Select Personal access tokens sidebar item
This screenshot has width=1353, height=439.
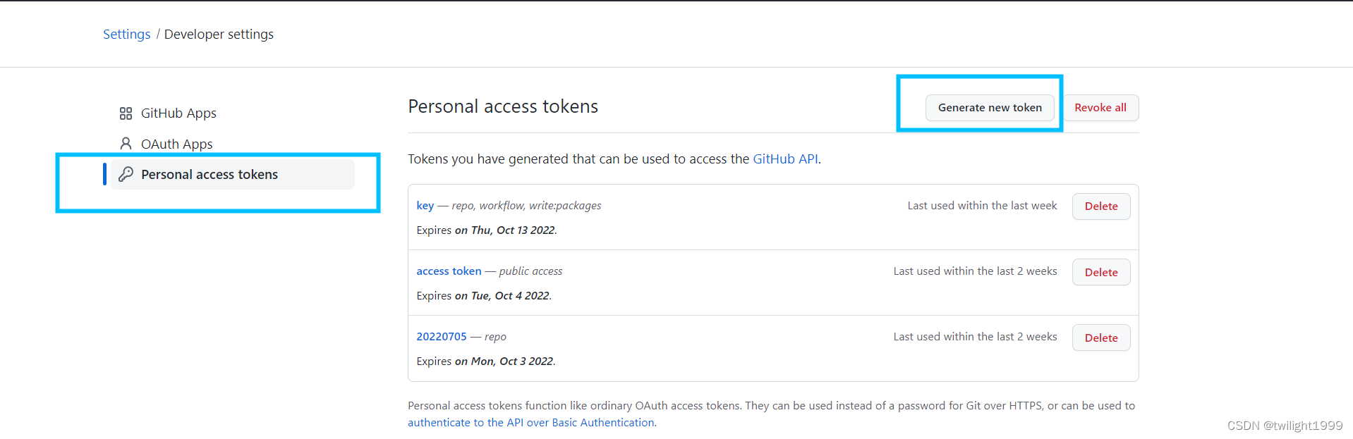pyautogui.click(x=233, y=174)
